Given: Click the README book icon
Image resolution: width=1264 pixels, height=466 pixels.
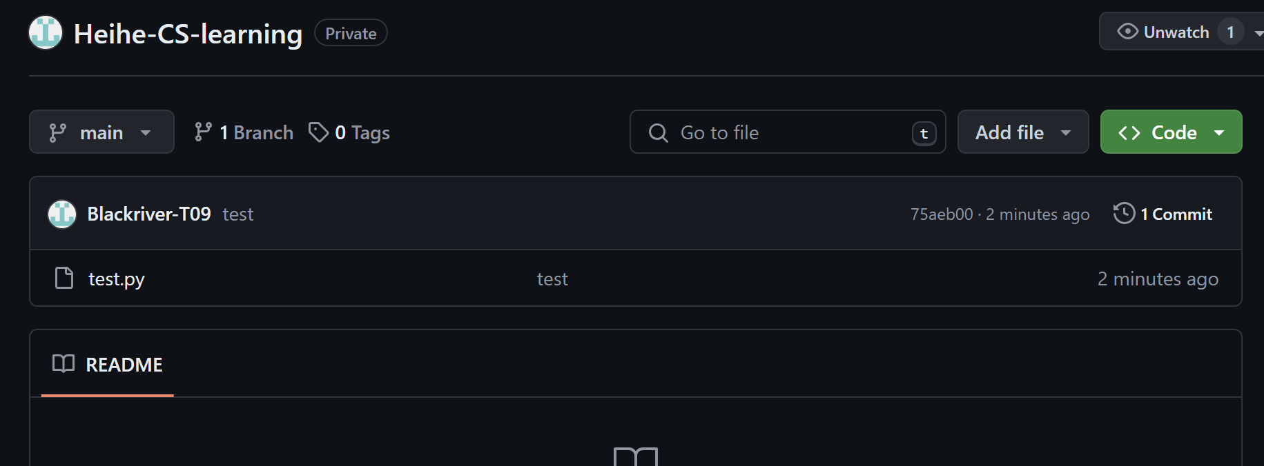Looking at the screenshot, I should click(64, 364).
